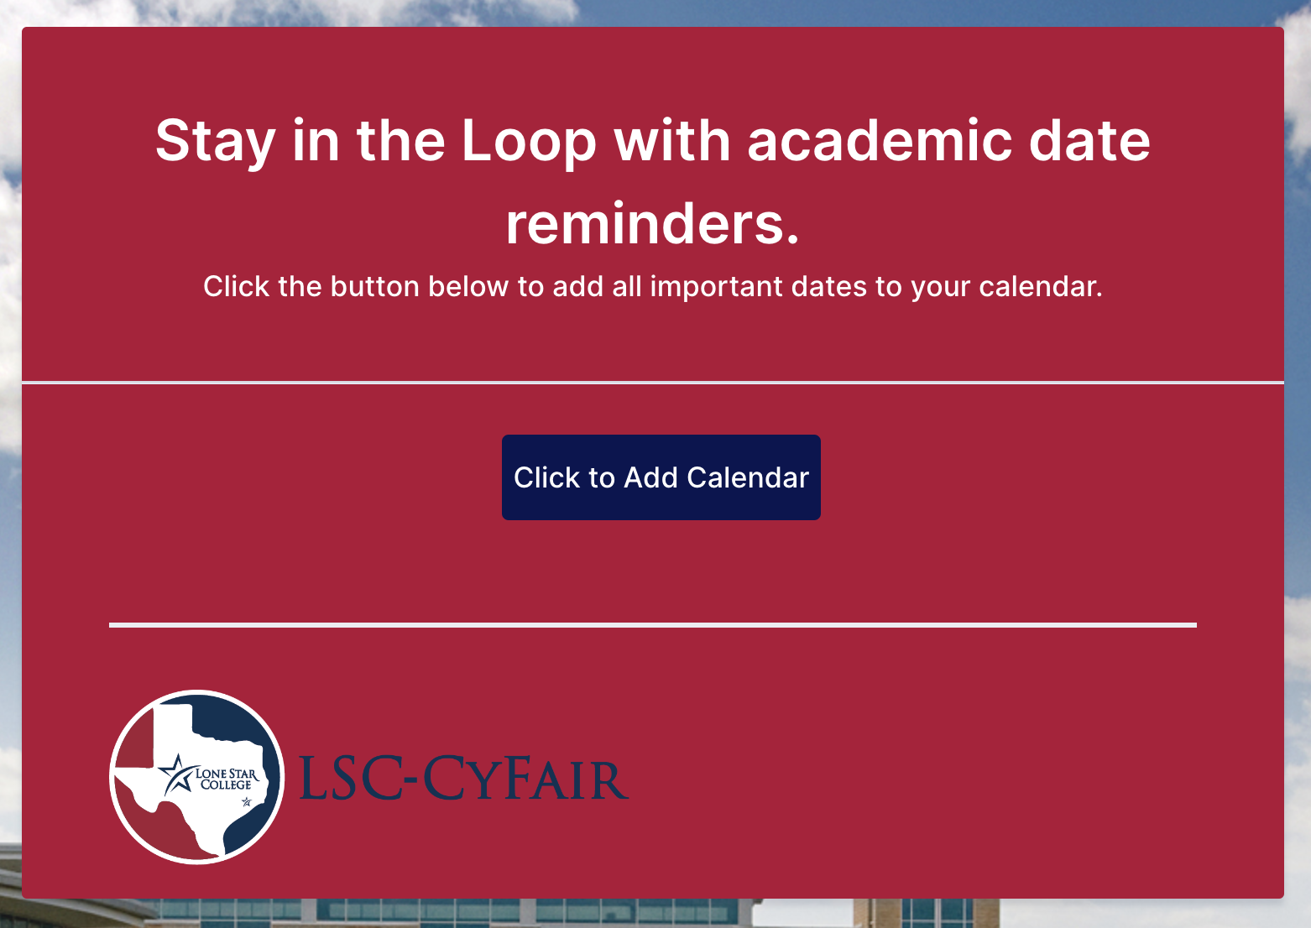Click the red left segment of the logo circle
This screenshot has width=1311, height=928.
coord(133,738)
